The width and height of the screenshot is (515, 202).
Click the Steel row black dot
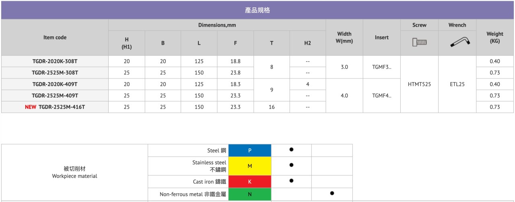291,150
